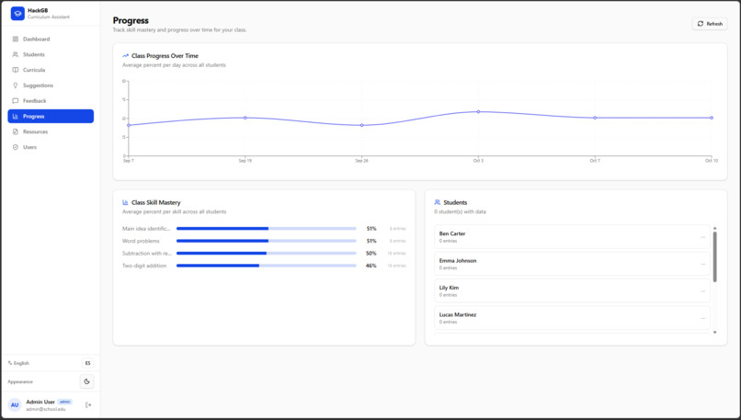Click the Word problems progress bar
Screen dimensions: 741x420
(266, 241)
